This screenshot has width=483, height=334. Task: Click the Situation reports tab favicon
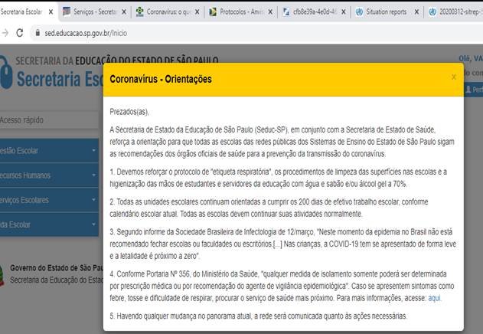pyautogui.click(x=359, y=11)
